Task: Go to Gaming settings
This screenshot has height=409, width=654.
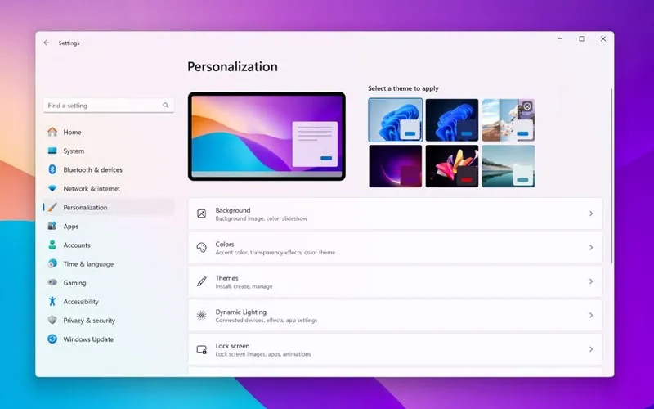Action: point(109,282)
